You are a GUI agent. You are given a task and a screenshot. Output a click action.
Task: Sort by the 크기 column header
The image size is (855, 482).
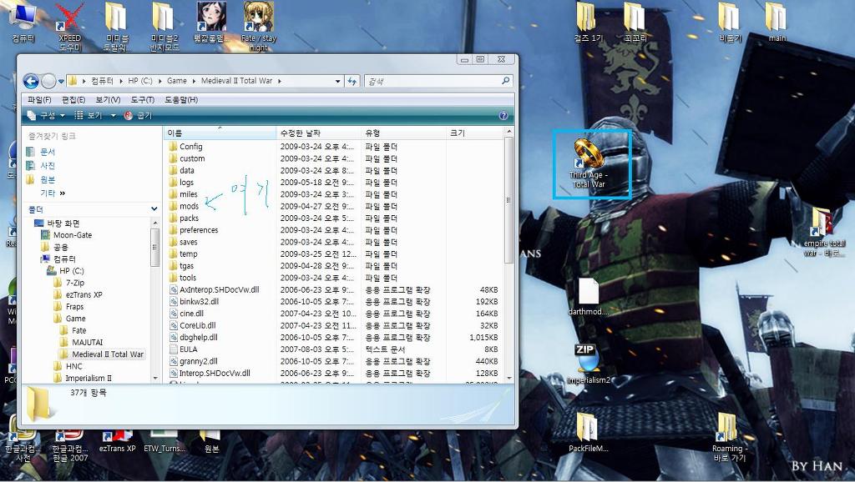pyautogui.click(x=474, y=133)
